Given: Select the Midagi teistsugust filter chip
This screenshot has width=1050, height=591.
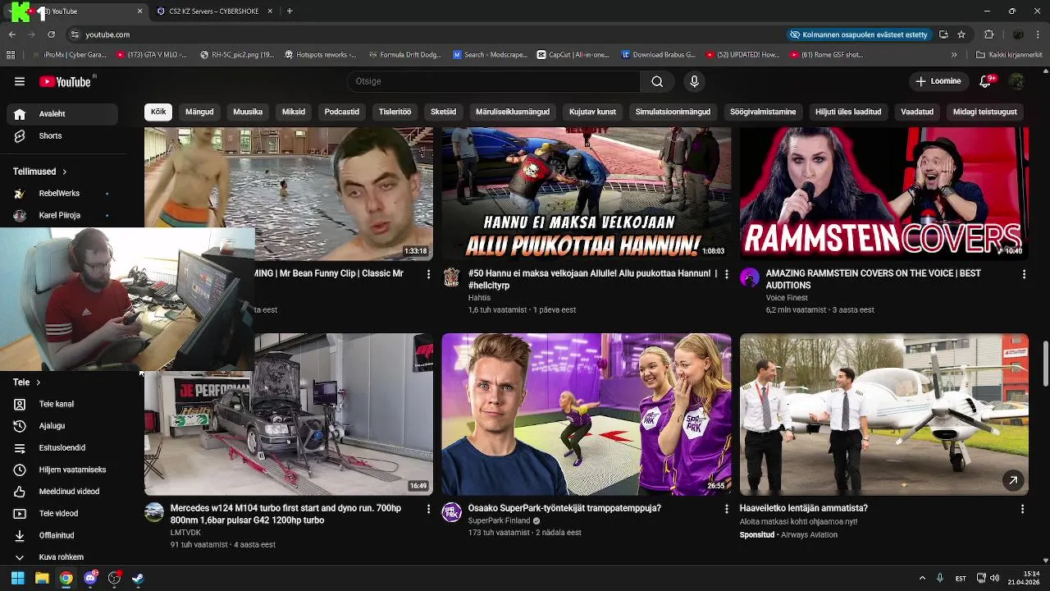Looking at the screenshot, I should [x=985, y=112].
